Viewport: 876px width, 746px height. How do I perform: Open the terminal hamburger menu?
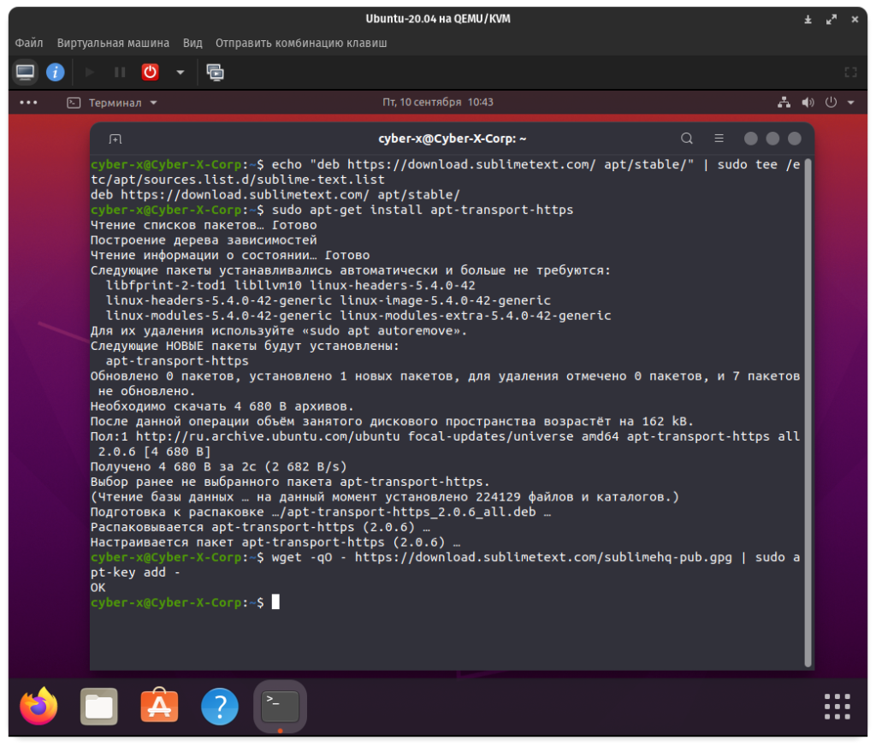[719, 139]
